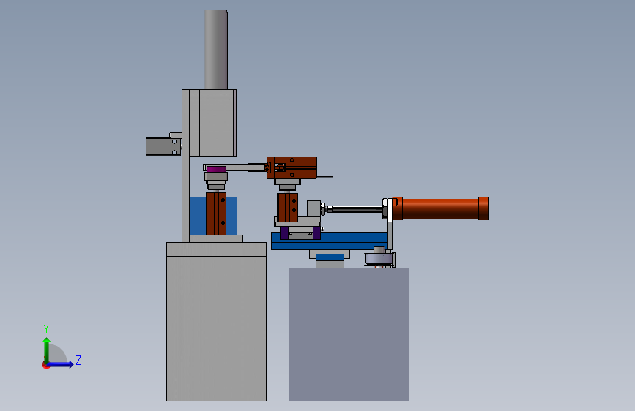Select the orange pneumatic cylinder body
This screenshot has width=635, height=411.
coord(440,208)
